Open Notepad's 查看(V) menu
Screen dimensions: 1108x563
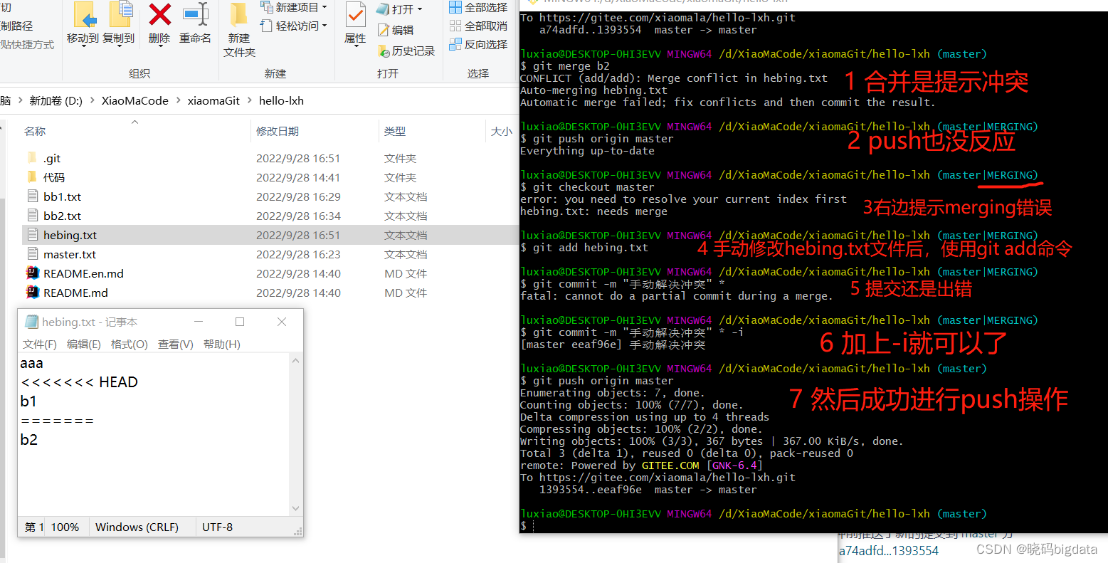(176, 344)
